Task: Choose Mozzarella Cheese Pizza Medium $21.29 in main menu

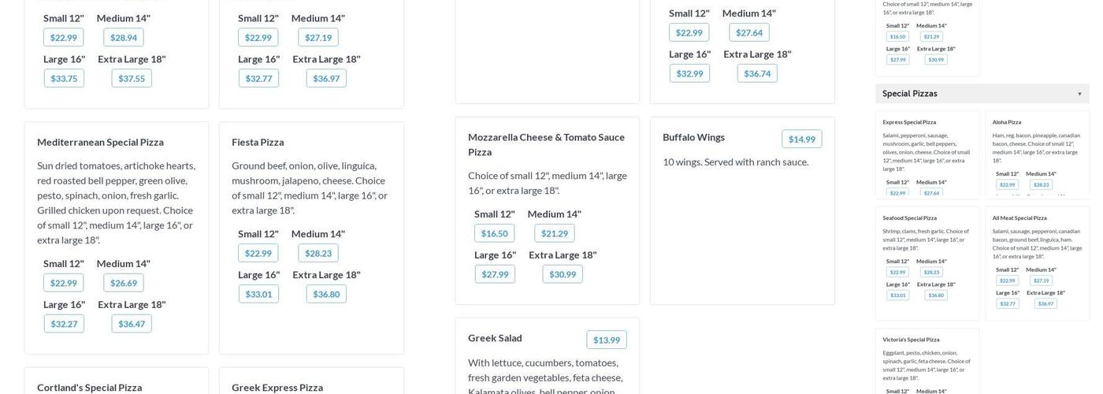Action: pyautogui.click(x=555, y=233)
